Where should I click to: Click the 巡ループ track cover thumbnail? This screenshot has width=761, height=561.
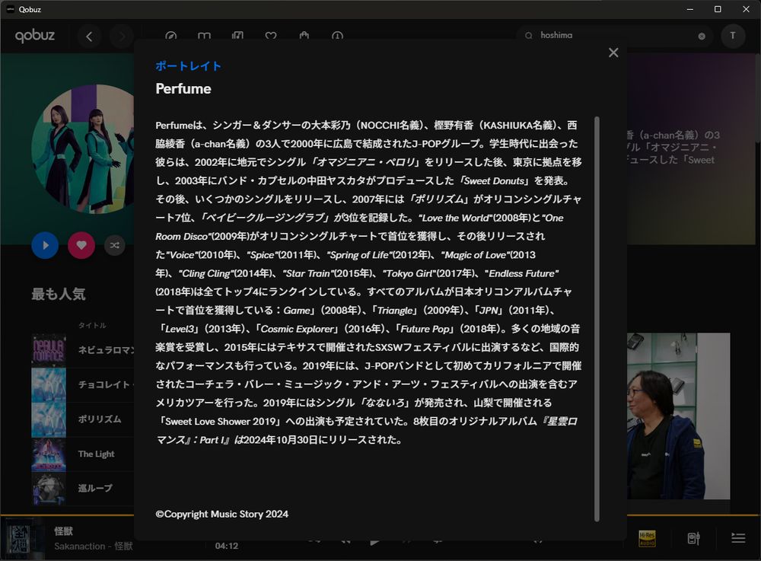[49, 489]
